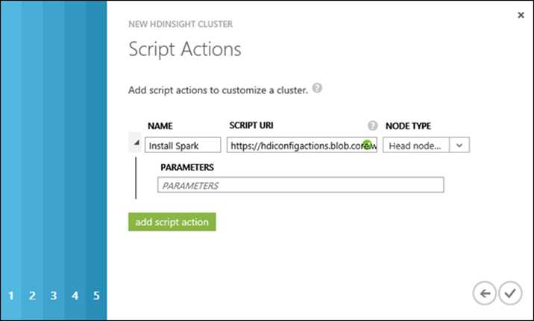Click the Parameters input box
The image size is (534, 321).
coord(301,185)
